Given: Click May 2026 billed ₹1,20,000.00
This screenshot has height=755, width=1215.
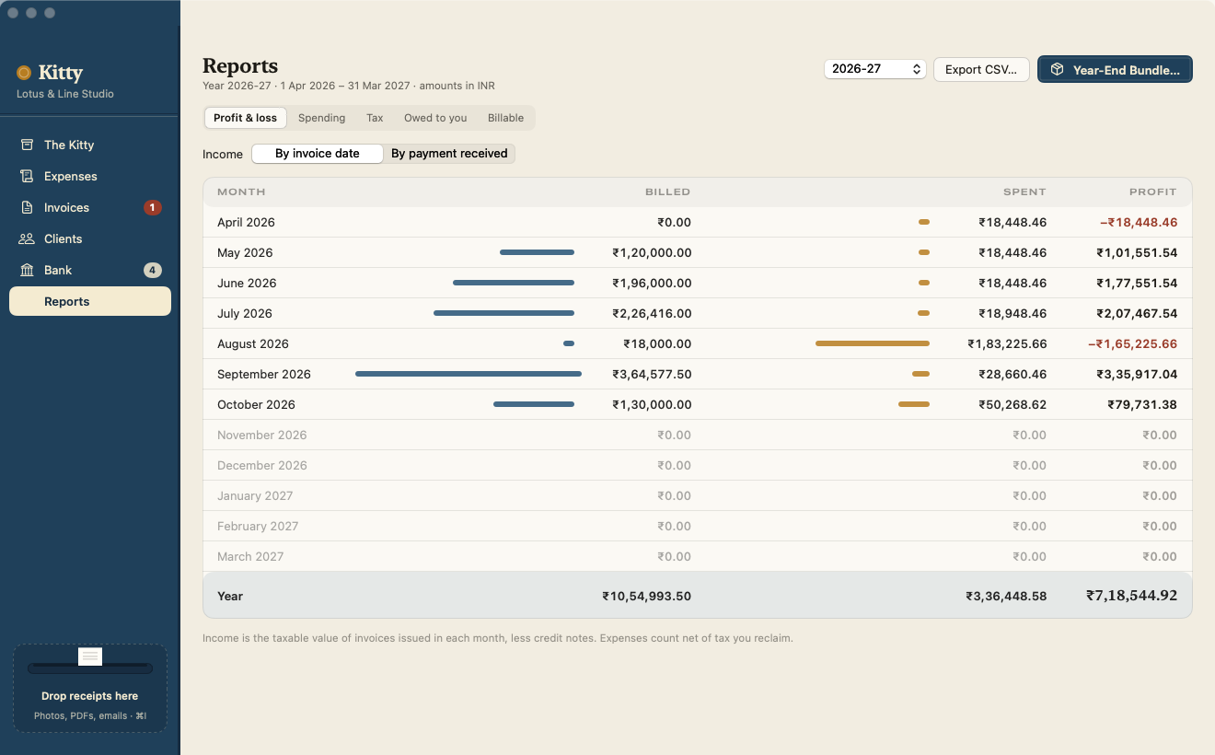Looking at the screenshot, I should (652, 252).
